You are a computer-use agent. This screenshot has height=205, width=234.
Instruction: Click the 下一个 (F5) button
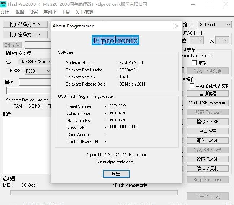click(208, 196)
